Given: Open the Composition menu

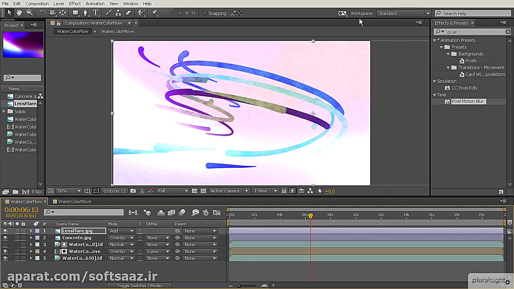Looking at the screenshot, I should click(x=37, y=4).
